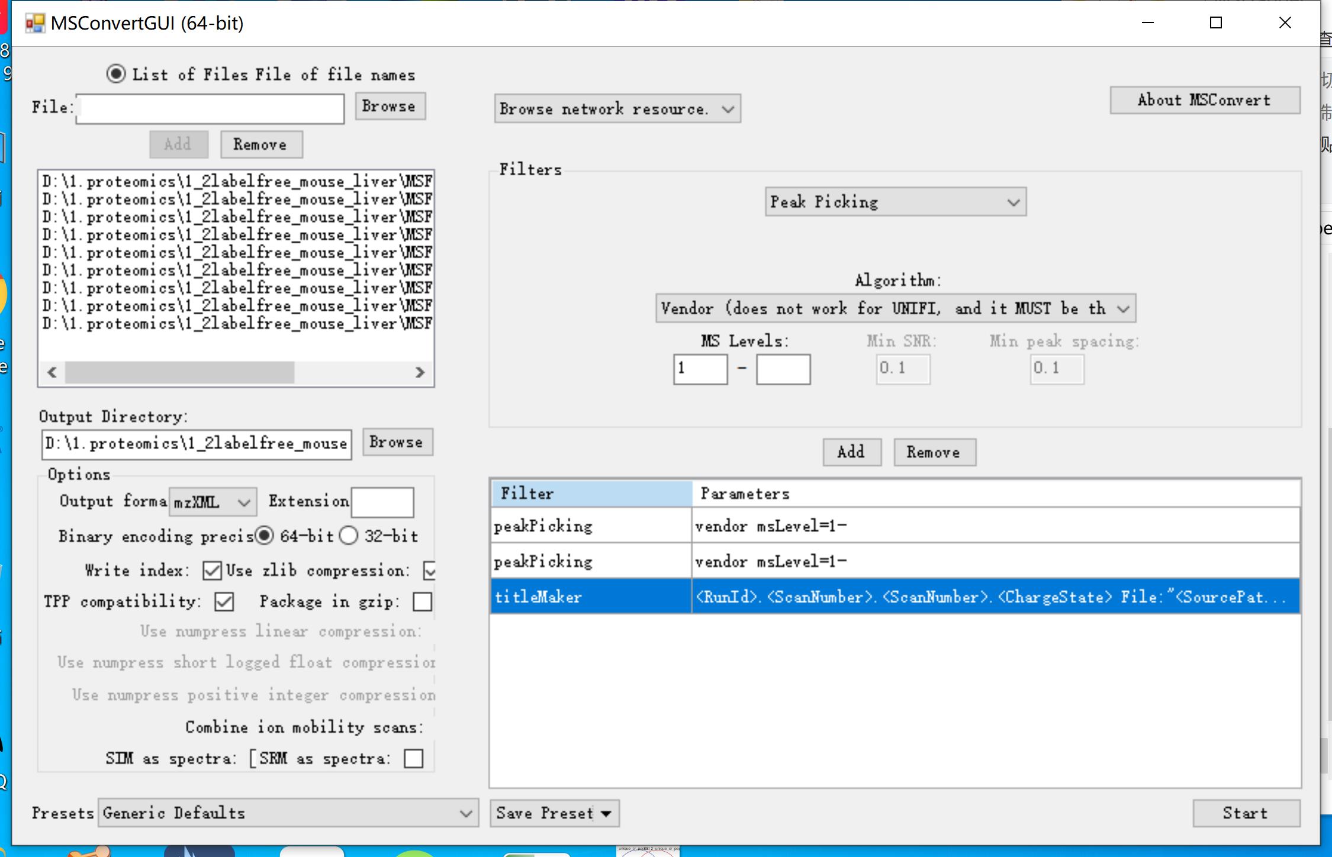Click About MSConvert

point(1205,99)
